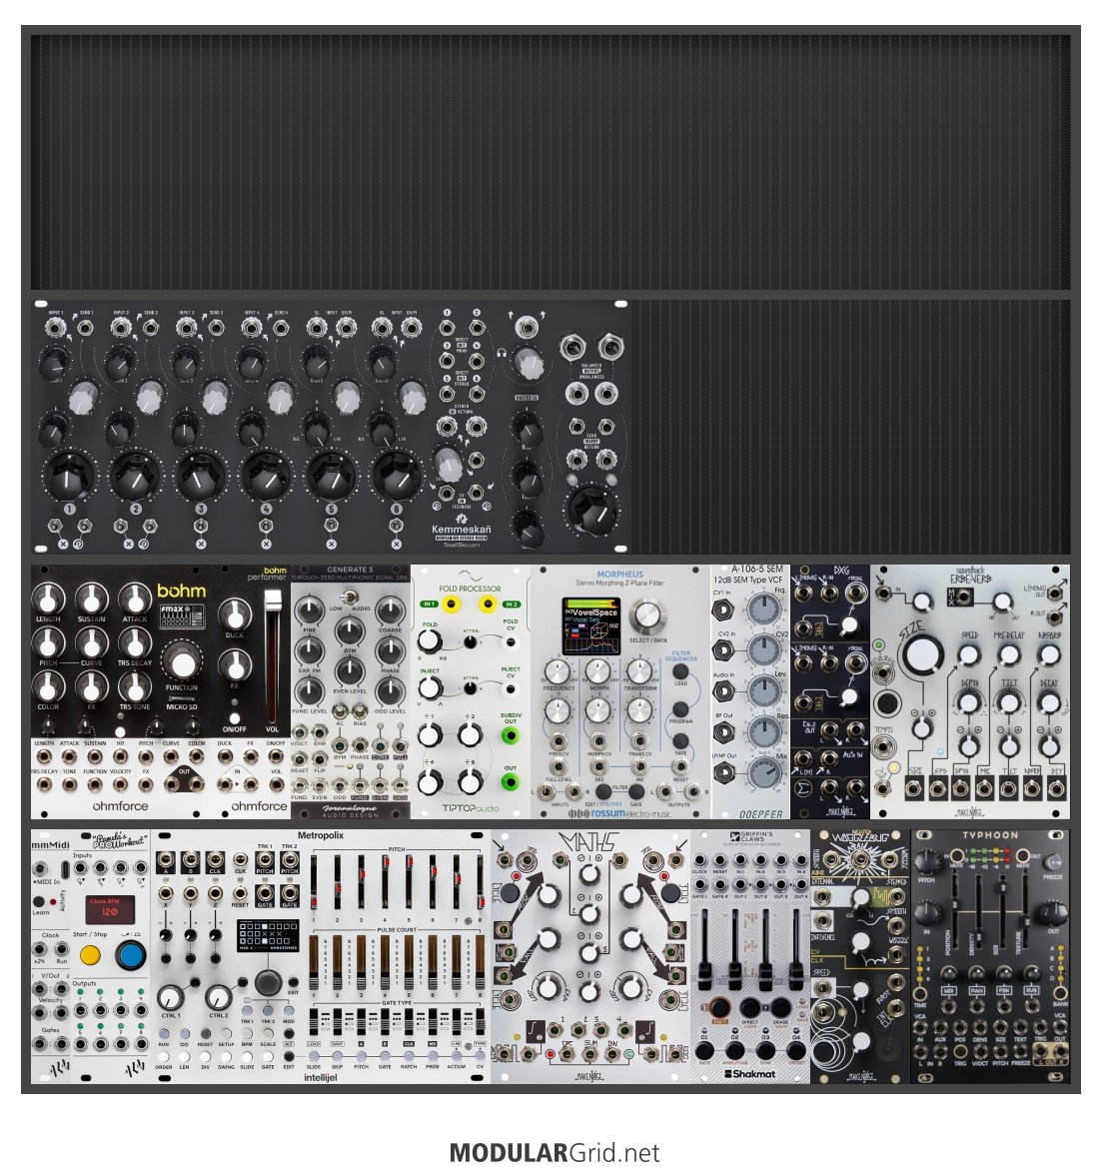1111x1174 pixels.
Task: Click the Erbe-Verb TILT knob
Action: [x=1008, y=702]
